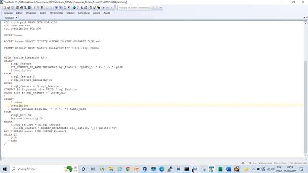Toggle word wrap from the toolbar
The height and width of the screenshot is (173, 308).
pyautogui.click(x=65, y=8)
